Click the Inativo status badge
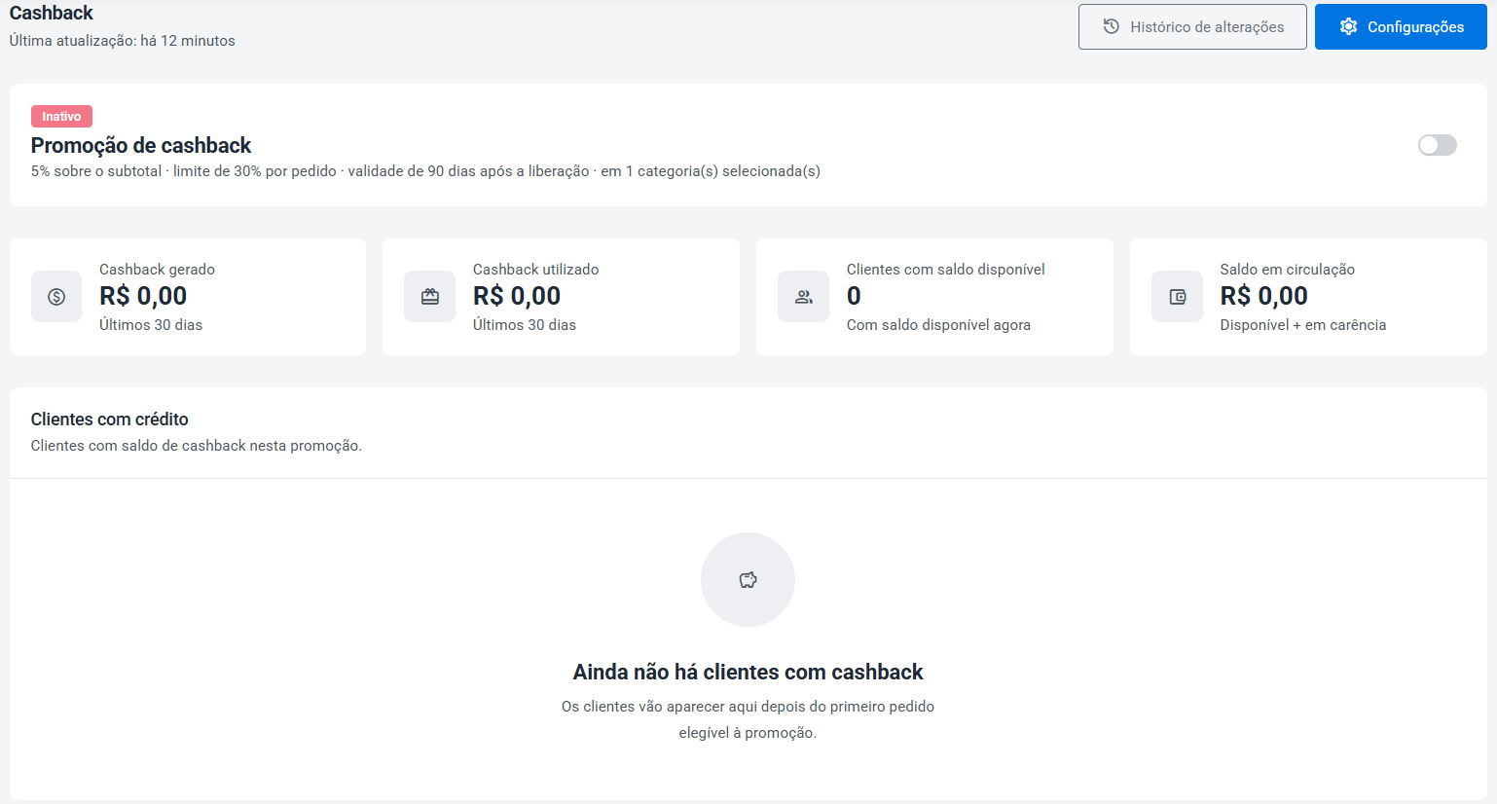Viewport: 1497px width, 804px height. point(61,116)
